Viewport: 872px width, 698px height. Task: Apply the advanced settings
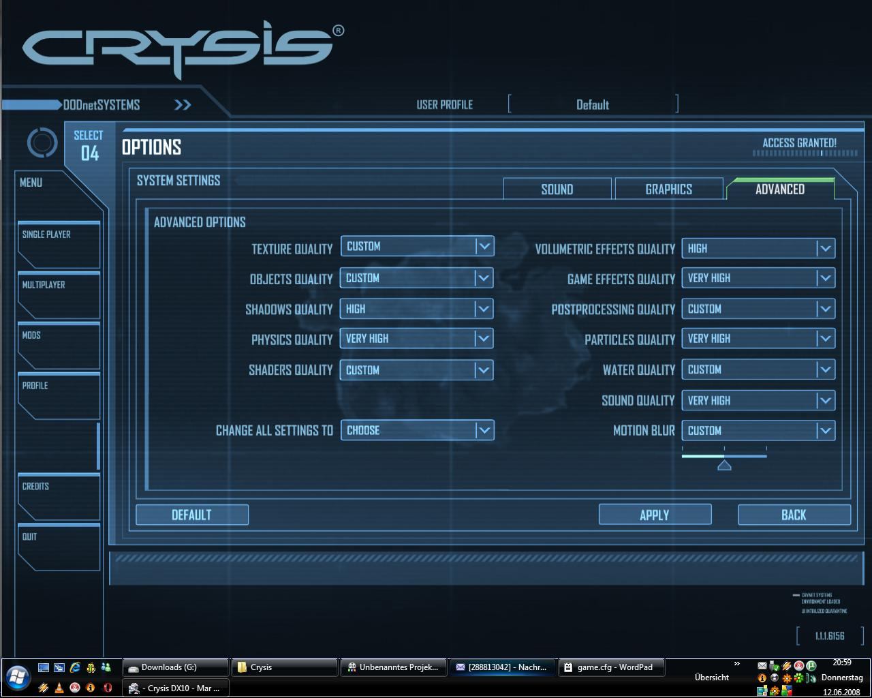[655, 515]
